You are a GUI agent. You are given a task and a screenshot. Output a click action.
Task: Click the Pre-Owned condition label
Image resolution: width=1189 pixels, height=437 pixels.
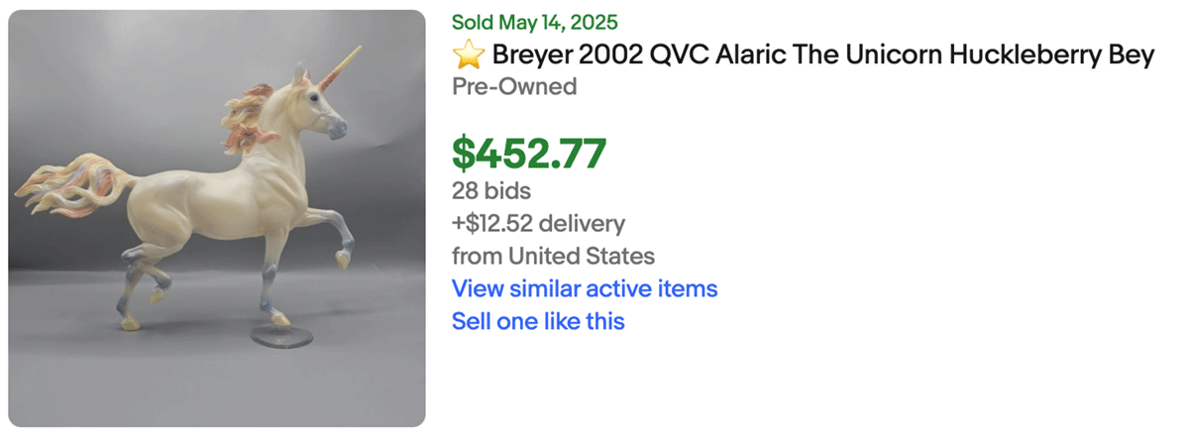click(x=514, y=87)
